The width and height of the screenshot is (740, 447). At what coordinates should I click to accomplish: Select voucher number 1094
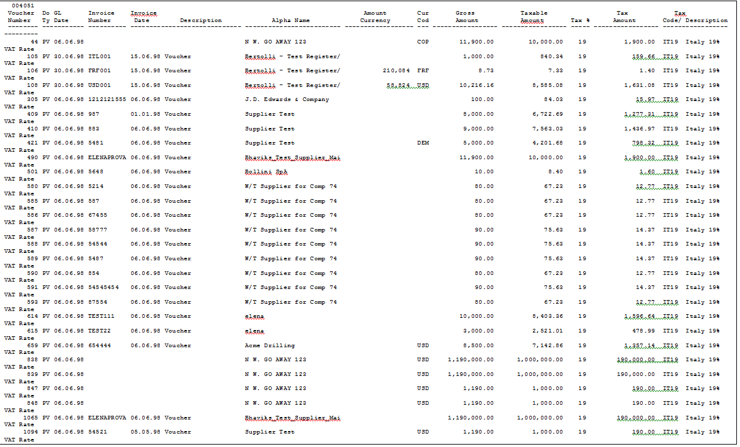click(31, 432)
